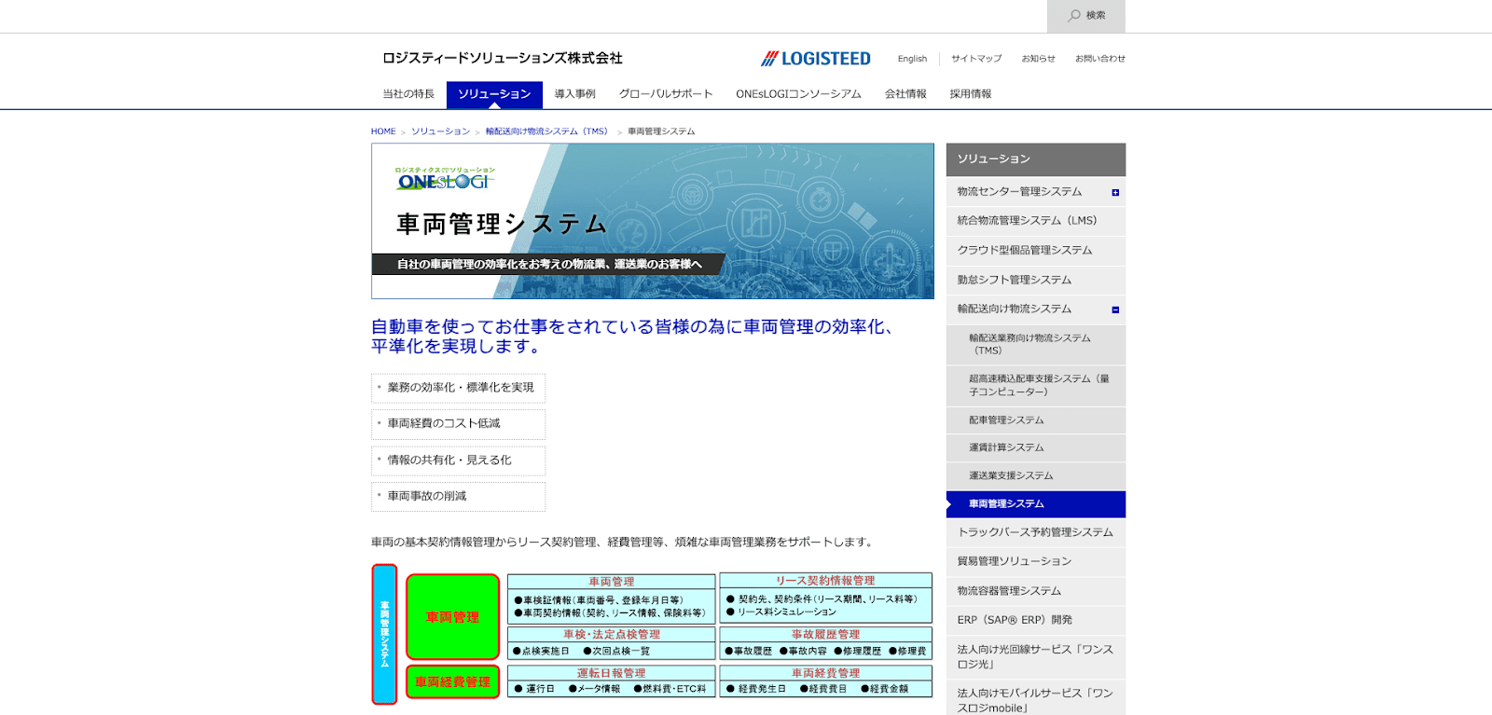
Task: Open 法人向け光回線サービス「ワンスロジ光」 link
Action: (x=1036, y=657)
